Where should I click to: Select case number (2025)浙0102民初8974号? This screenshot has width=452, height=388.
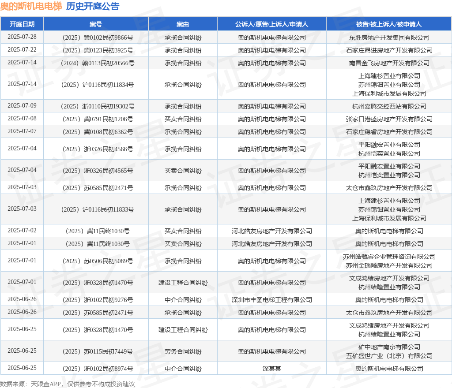[98, 369]
